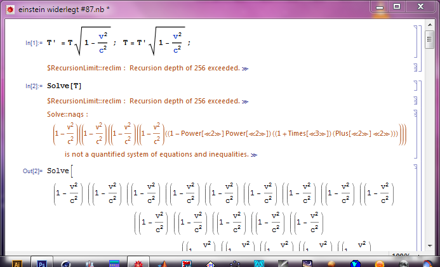
Task: Select the Solve::naqs message cell bracket
Action: coord(416,134)
